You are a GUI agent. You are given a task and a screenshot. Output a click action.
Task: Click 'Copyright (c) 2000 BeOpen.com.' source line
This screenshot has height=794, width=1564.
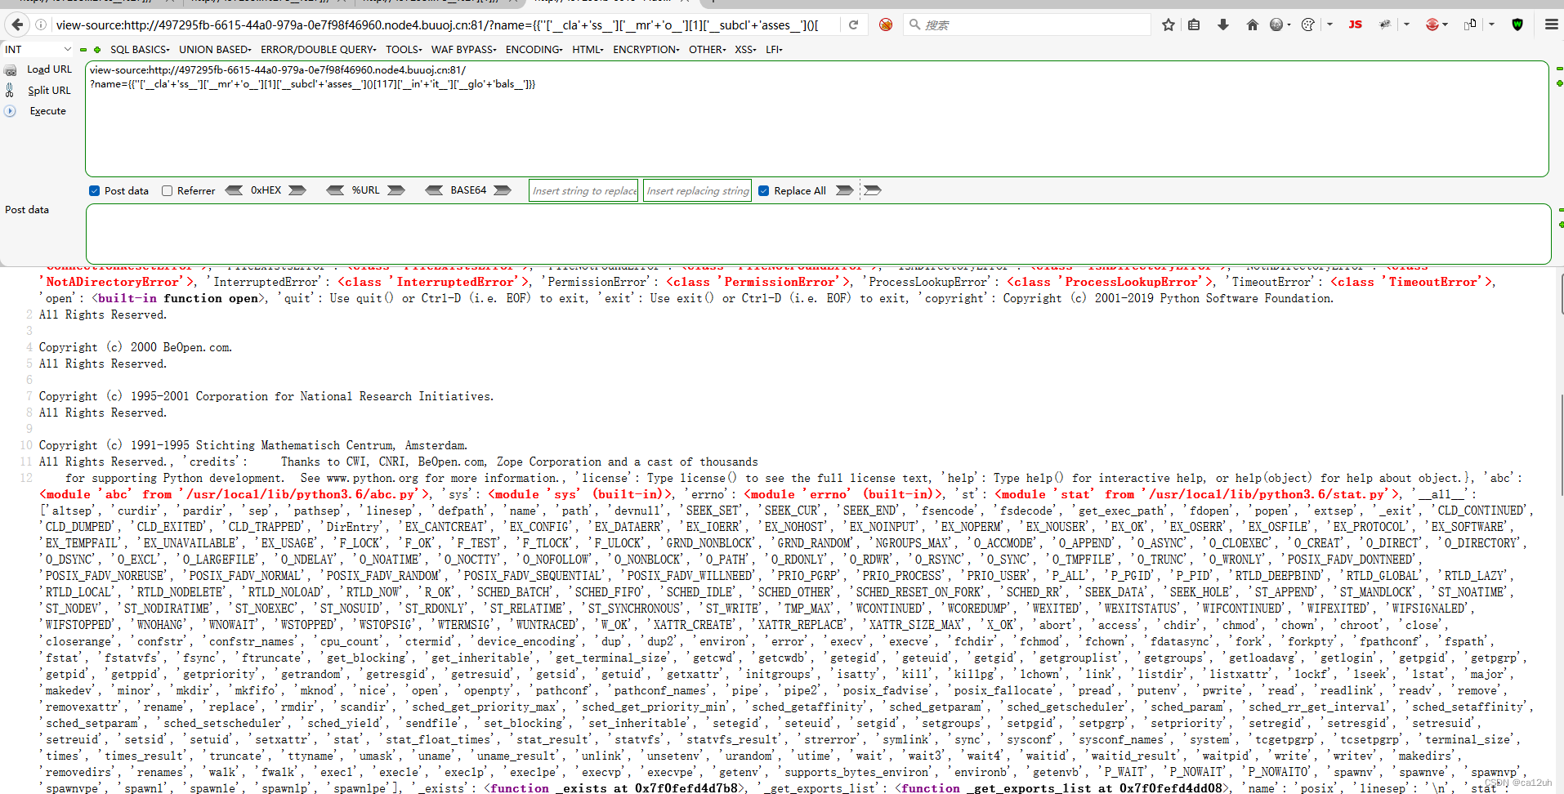point(136,347)
